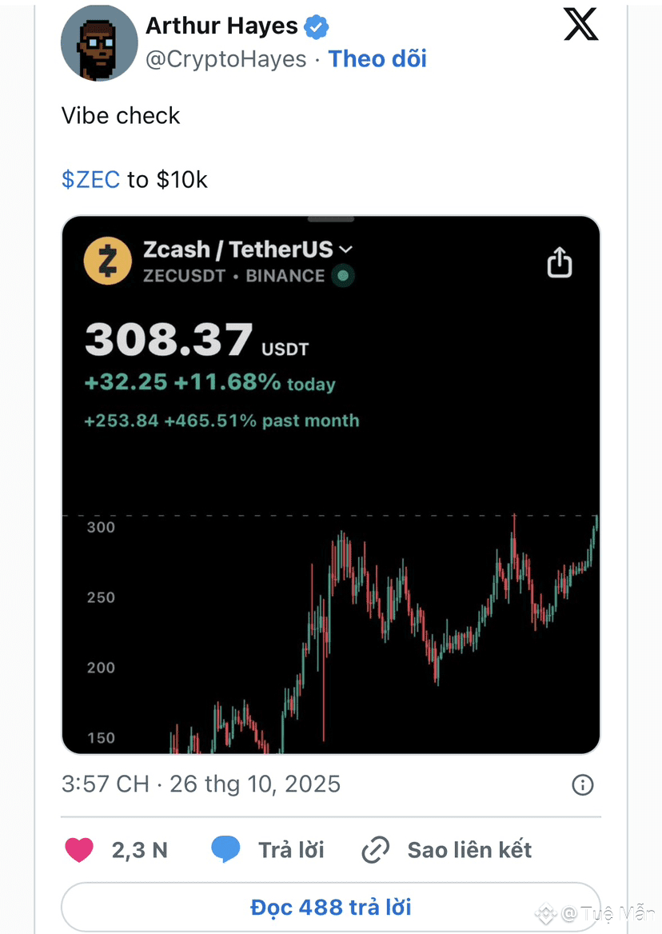Screen dimensions: 662x934
Task: Click the Trả lời reply label
Action: (x=291, y=849)
